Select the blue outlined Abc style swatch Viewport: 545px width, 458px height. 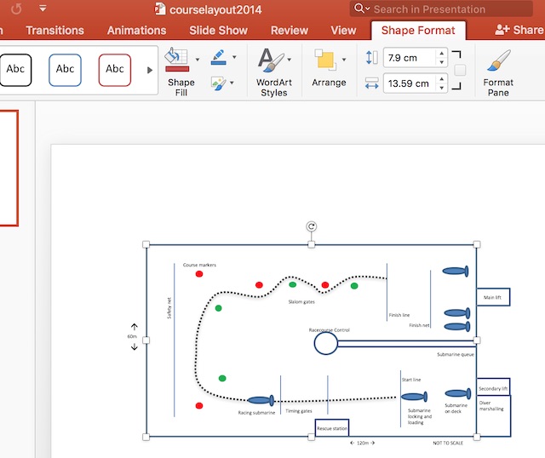[66, 70]
